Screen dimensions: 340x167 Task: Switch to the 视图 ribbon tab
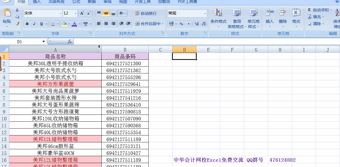123,2
